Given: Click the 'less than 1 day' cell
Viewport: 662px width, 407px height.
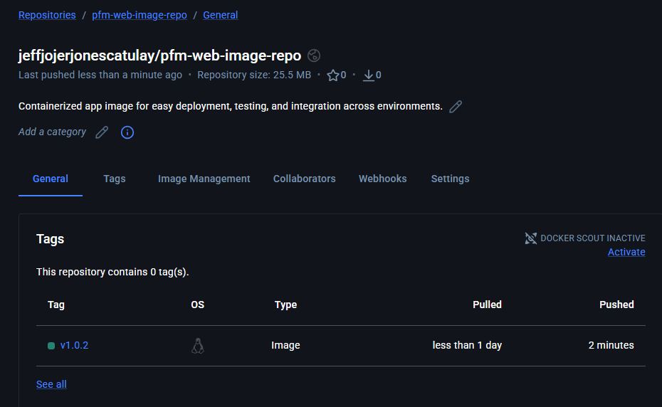Looking at the screenshot, I should coord(467,345).
